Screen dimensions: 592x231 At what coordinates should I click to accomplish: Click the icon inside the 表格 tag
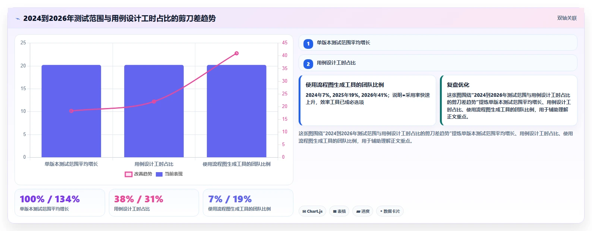pos(335,212)
